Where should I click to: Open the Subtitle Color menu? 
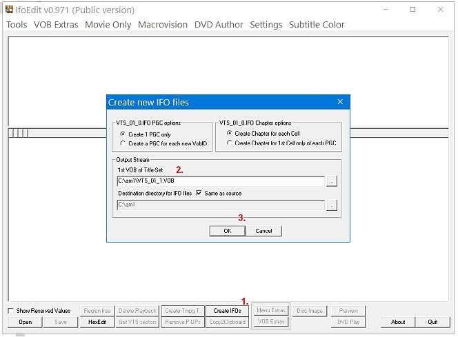point(317,25)
